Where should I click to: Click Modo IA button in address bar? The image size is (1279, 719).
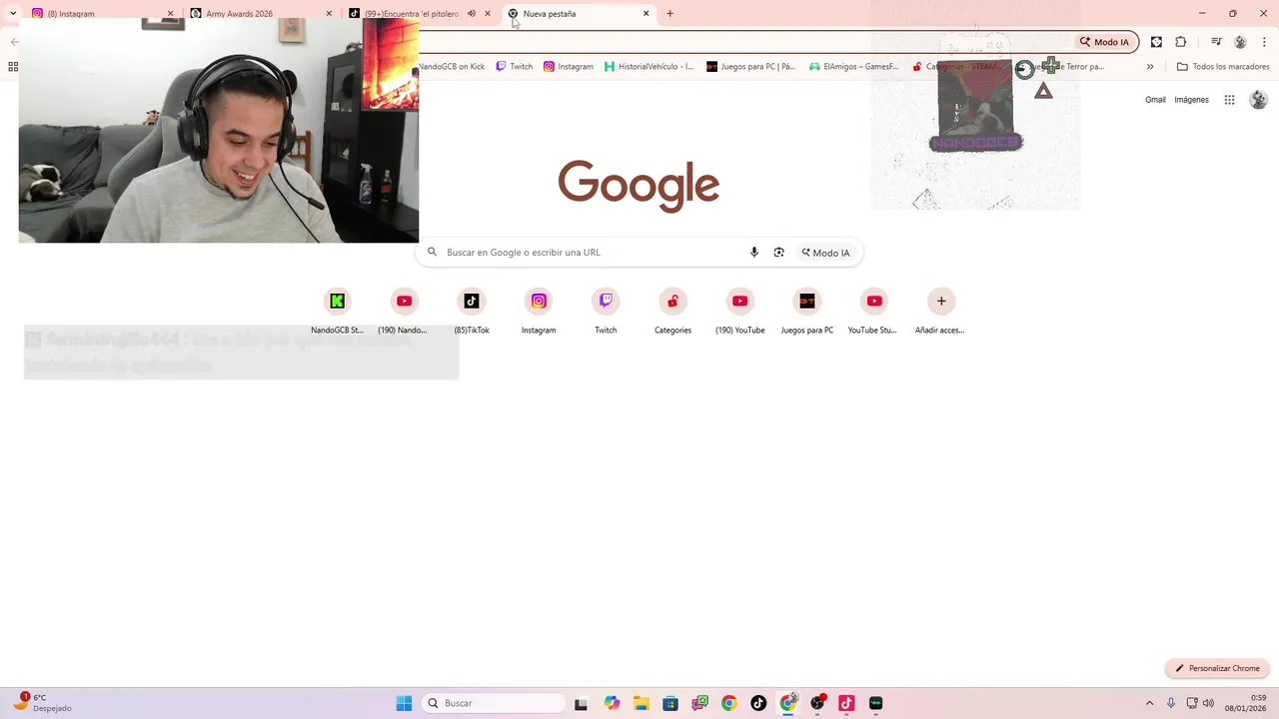point(1104,42)
